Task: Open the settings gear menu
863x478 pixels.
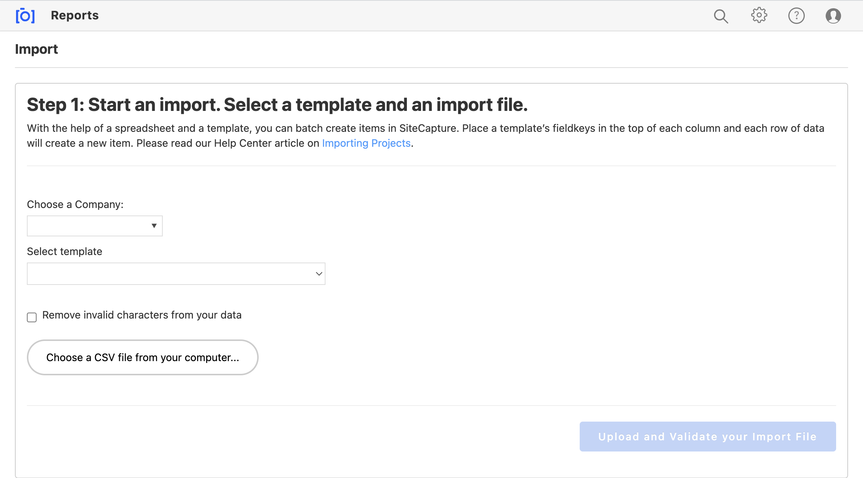Action: pos(759,15)
